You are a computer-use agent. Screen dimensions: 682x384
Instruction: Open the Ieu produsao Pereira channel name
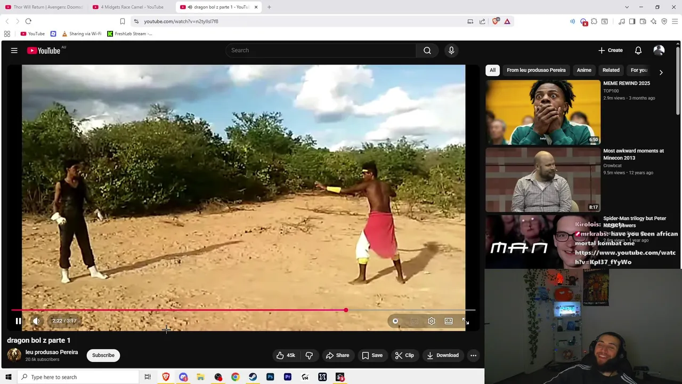pyautogui.click(x=52, y=352)
